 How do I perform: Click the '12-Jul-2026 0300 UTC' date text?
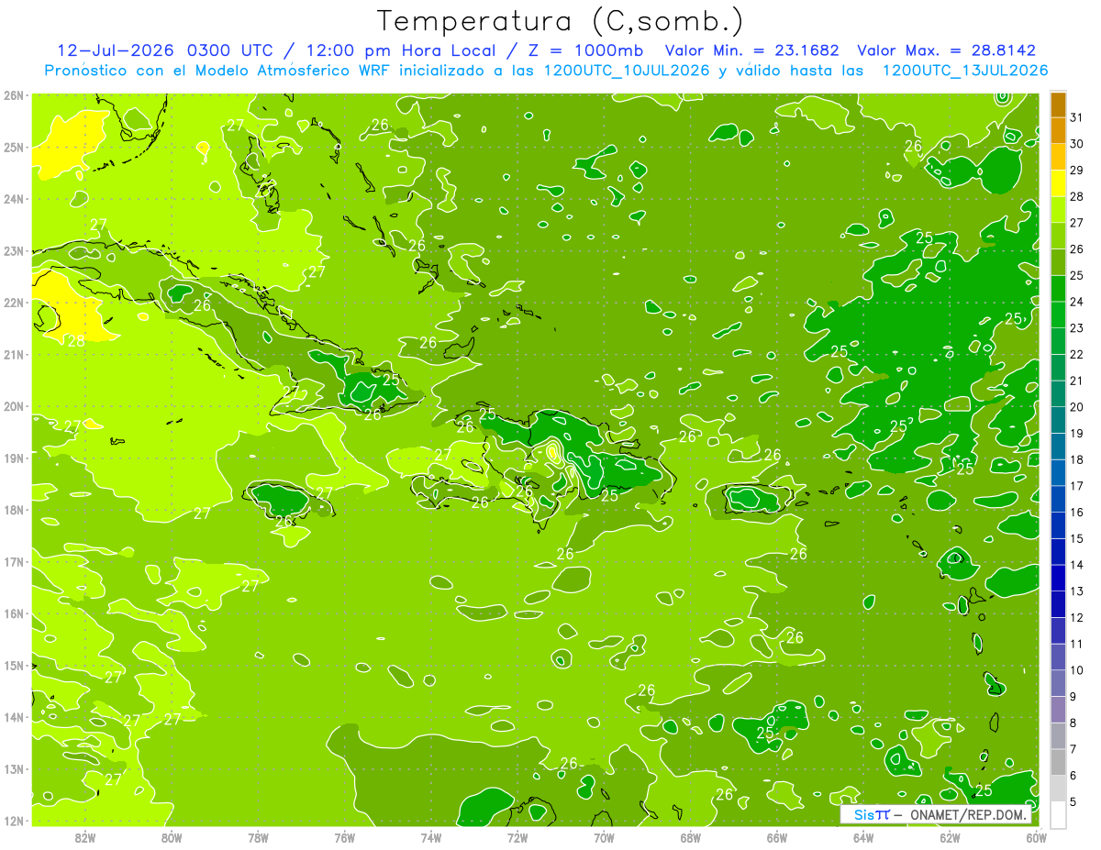pyautogui.click(x=164, y=50)
